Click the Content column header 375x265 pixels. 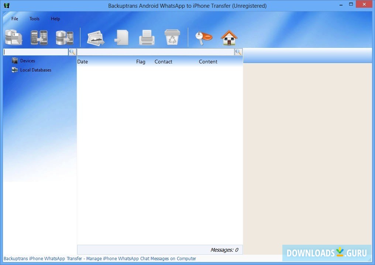208,62
